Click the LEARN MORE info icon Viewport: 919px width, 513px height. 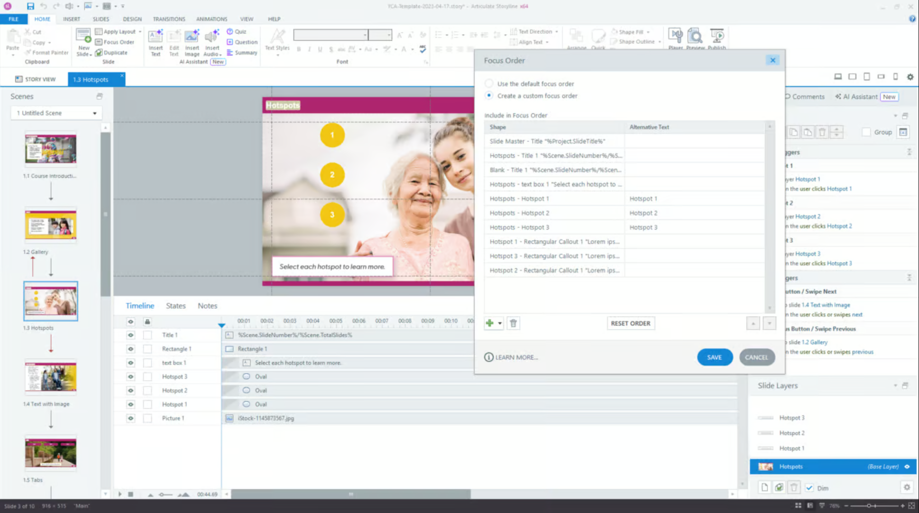point(488,357)
